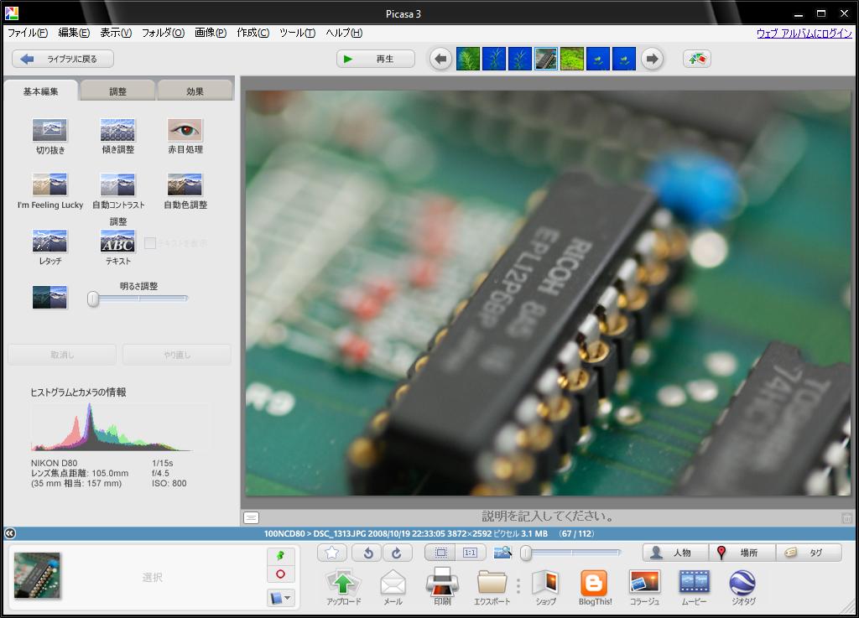Click the side-by-side edit view button

tap(697, 59)
